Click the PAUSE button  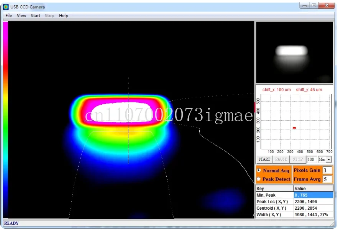tap(281, 159)
